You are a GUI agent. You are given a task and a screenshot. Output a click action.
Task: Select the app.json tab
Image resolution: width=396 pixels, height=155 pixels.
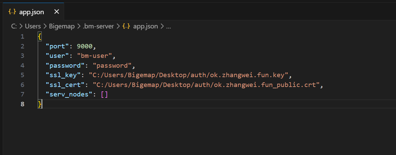pos(33,12)
